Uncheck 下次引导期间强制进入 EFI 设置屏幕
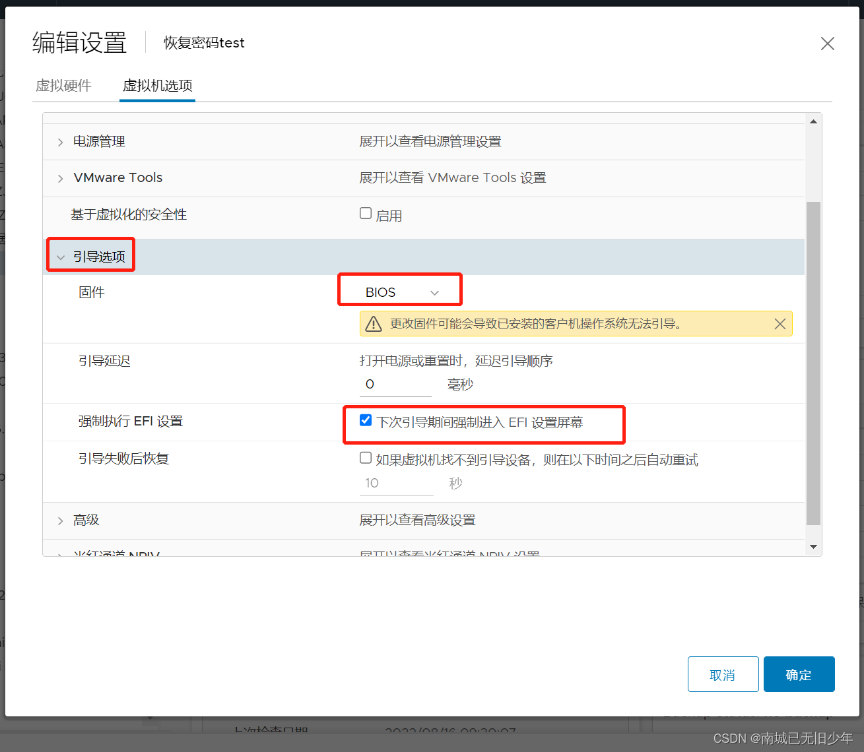 [366, 420]
